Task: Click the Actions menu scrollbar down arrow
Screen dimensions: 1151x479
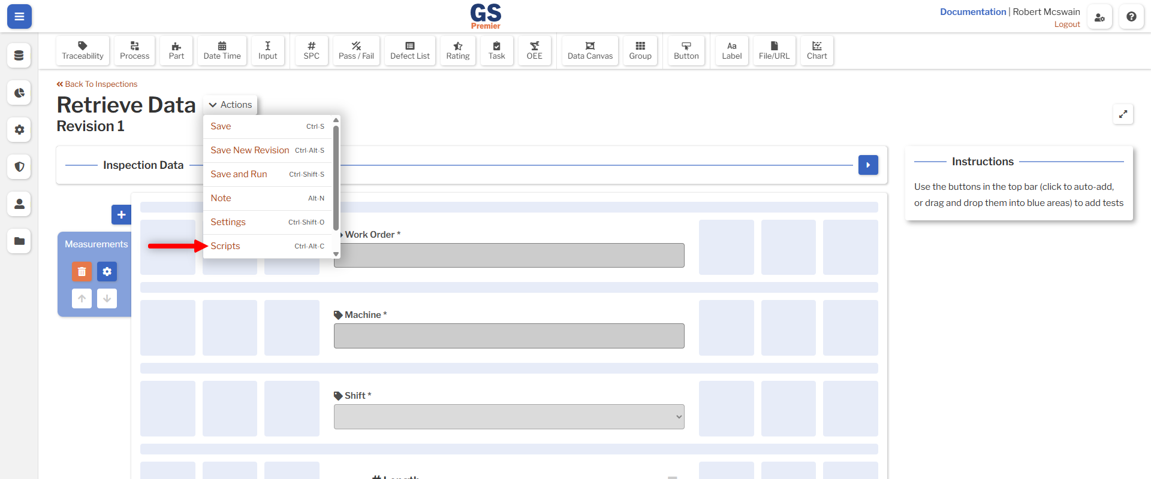Action: (336, 254)
